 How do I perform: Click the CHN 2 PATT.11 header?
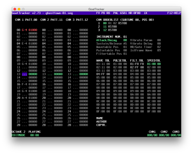(51, 20)
